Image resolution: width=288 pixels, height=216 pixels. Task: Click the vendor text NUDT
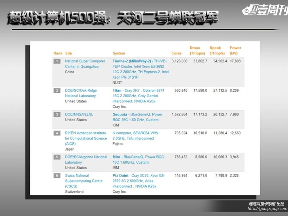coord(117,83)
